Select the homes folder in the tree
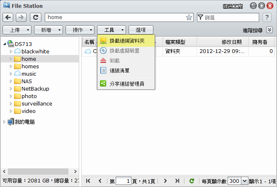The height and width of the screenshot is (187, 277). tap(30, 66)
